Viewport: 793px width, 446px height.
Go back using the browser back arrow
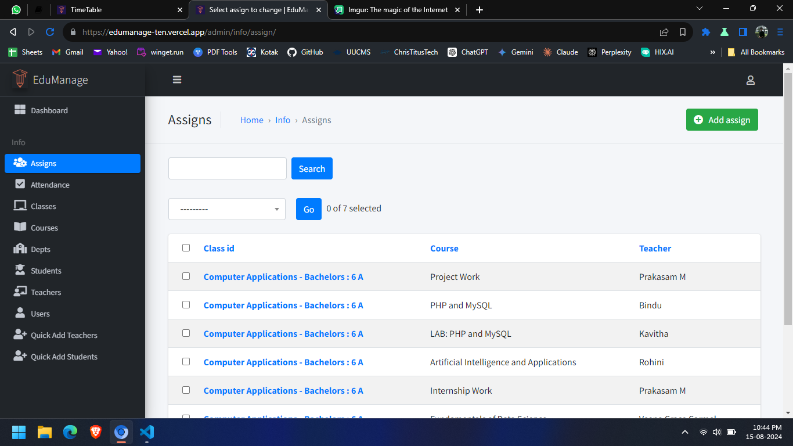(x=13, y=32)
